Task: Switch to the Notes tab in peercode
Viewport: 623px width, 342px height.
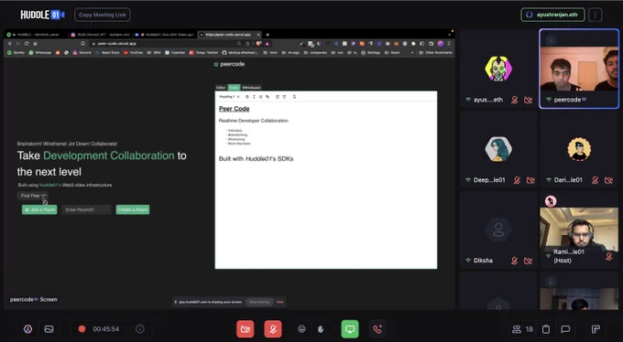Action: tap(234, 87)
